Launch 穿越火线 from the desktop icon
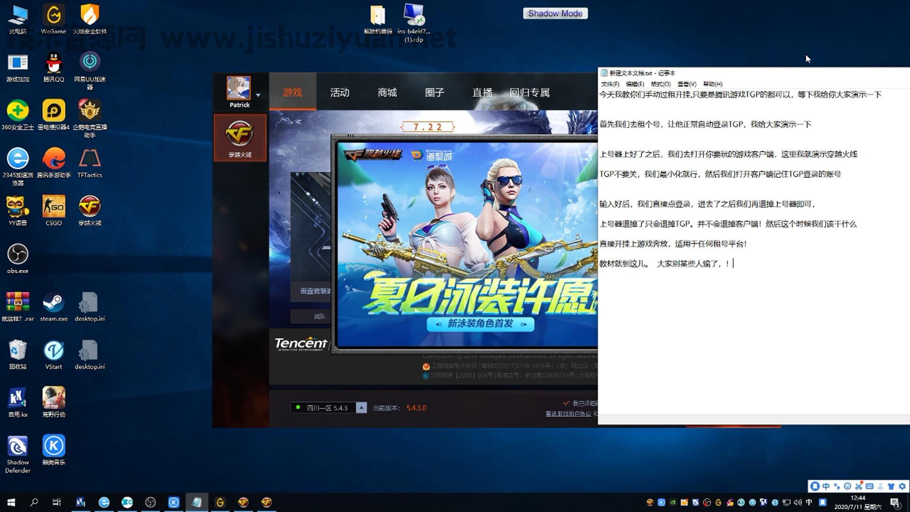Viewport: 910px width, 512px height. tap(90, 210)
